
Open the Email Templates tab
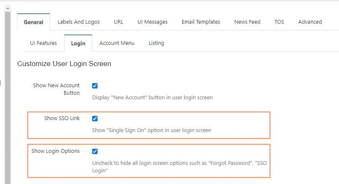pyautogui.click(x=201, y=22)
